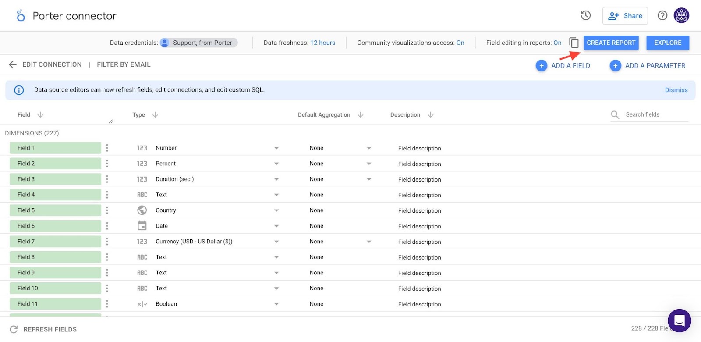The height and width of the screenshot is (342, 701).
Task: Click the Explore button
Action: [x=668, y=43]
